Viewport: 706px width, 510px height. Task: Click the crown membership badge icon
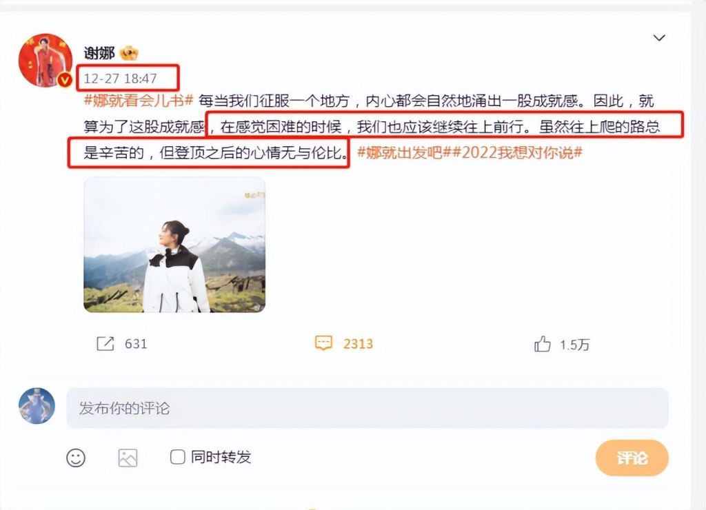pos(129,53)
